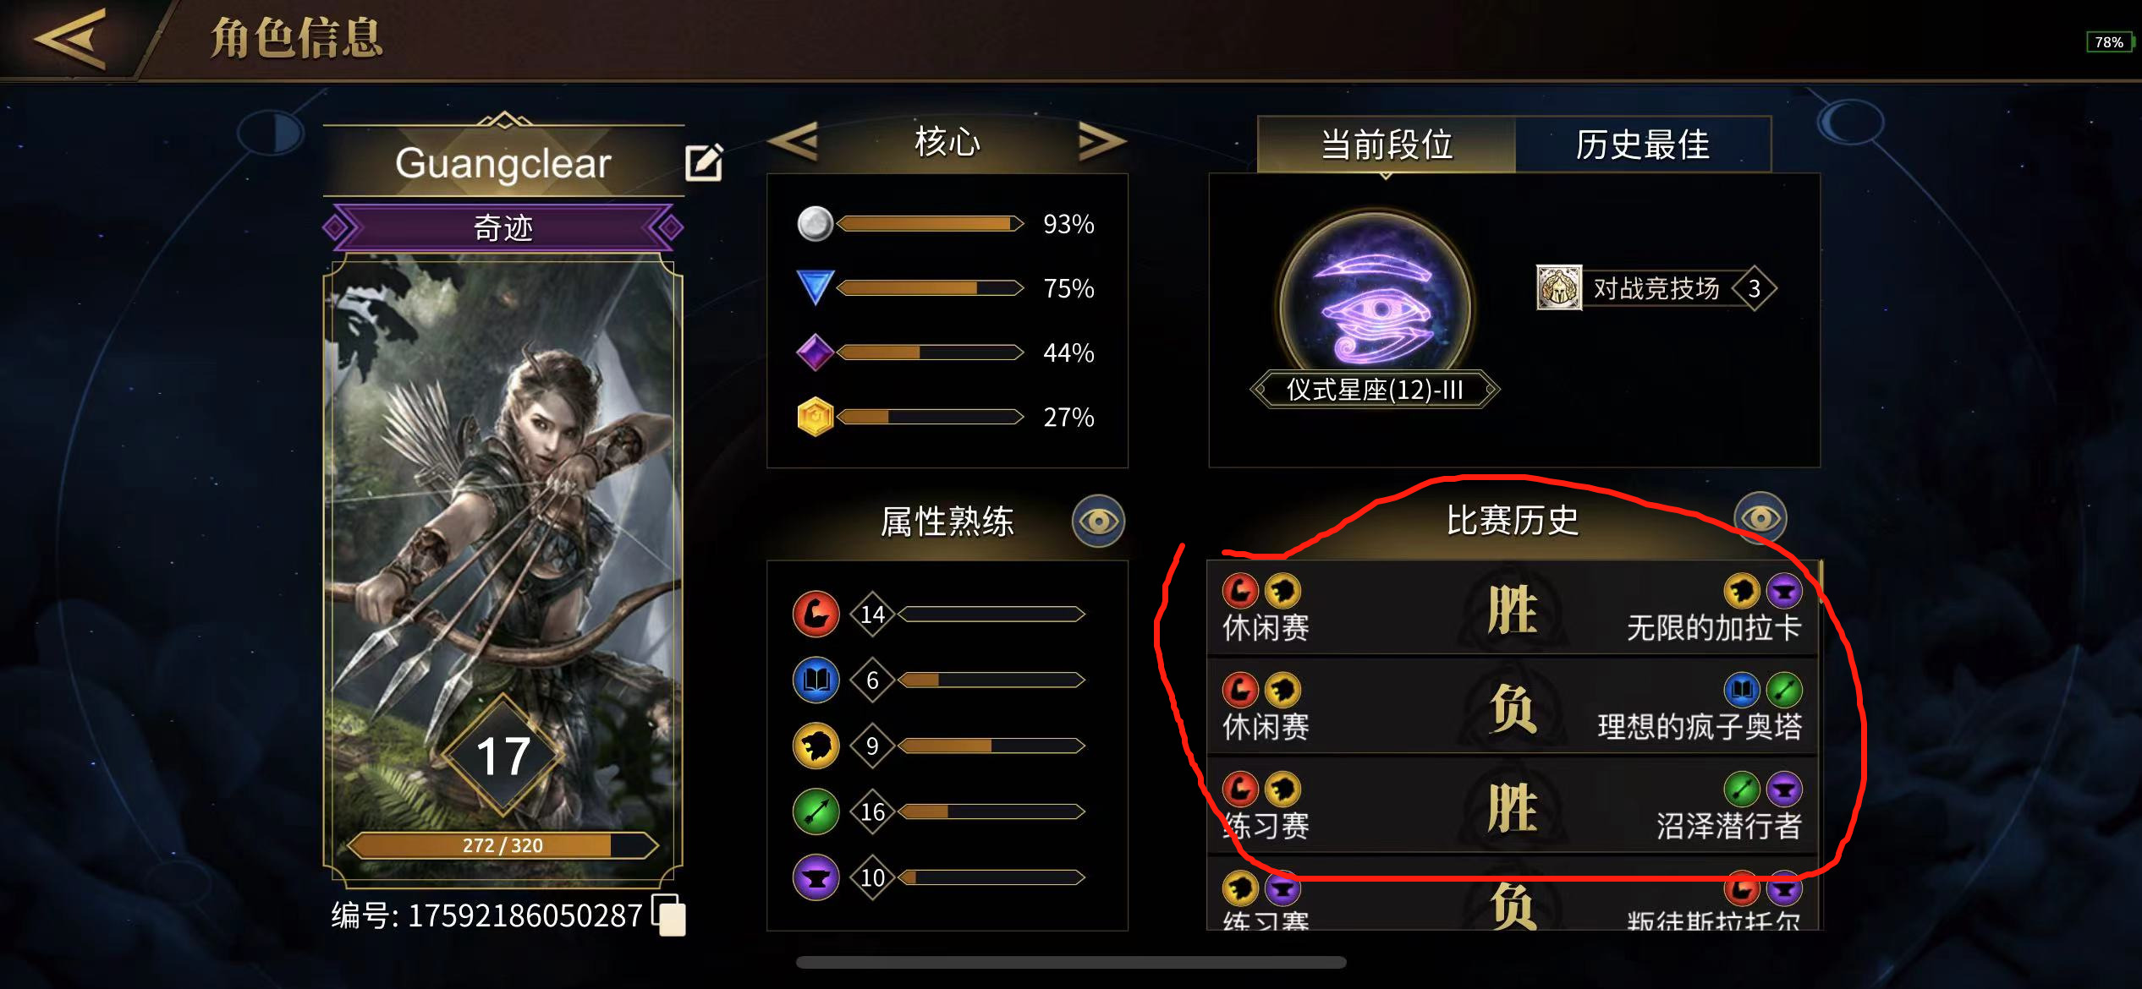This screenshot has width=2142, height=989.
Task: Open the 练习赛 win against 沼泽潜行者
Action: click(1513, 806)
